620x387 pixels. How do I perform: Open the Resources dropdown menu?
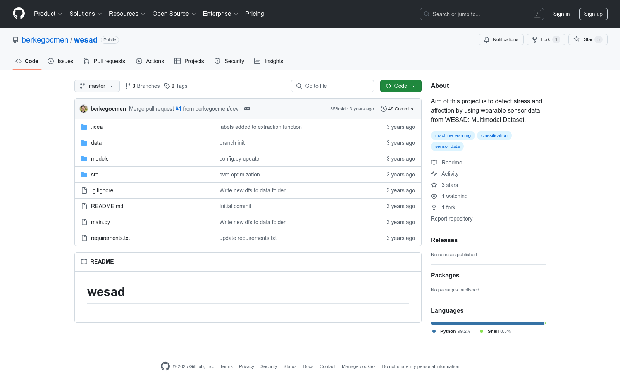(127, 14)
